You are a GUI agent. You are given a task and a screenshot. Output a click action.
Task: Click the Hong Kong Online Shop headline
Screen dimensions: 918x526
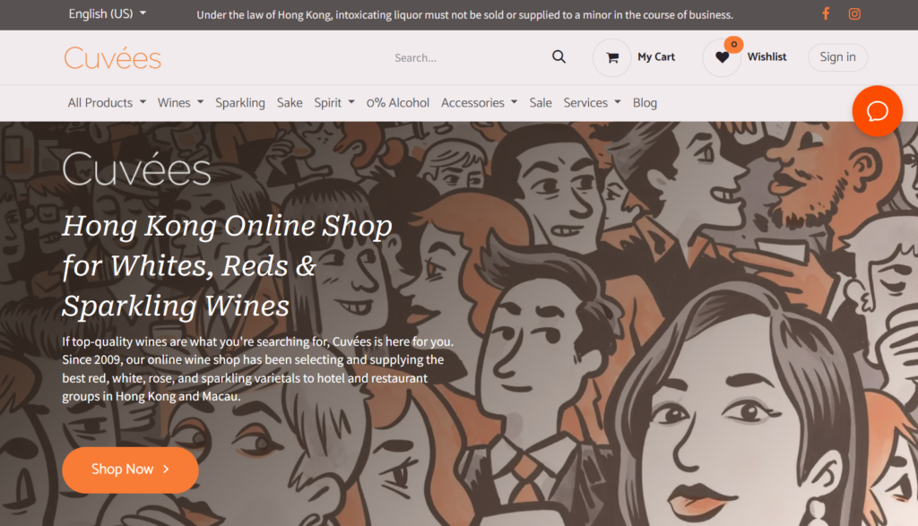pos(227,265)
